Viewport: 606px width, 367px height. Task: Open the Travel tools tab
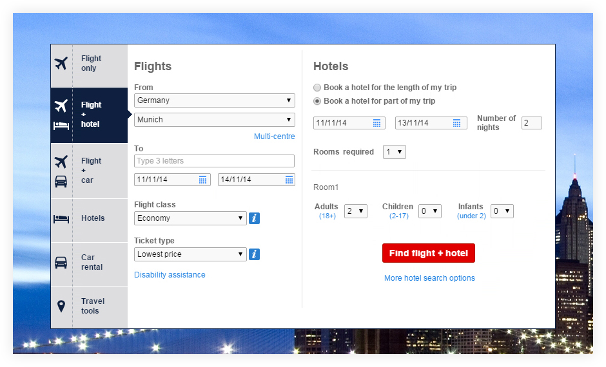tap(89, 307)
